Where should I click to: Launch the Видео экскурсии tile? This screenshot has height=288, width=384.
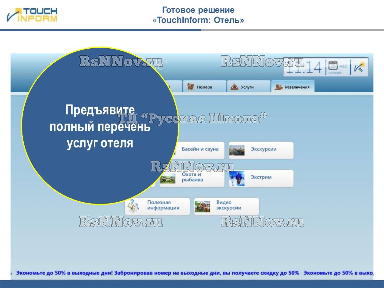coord(227,206)
